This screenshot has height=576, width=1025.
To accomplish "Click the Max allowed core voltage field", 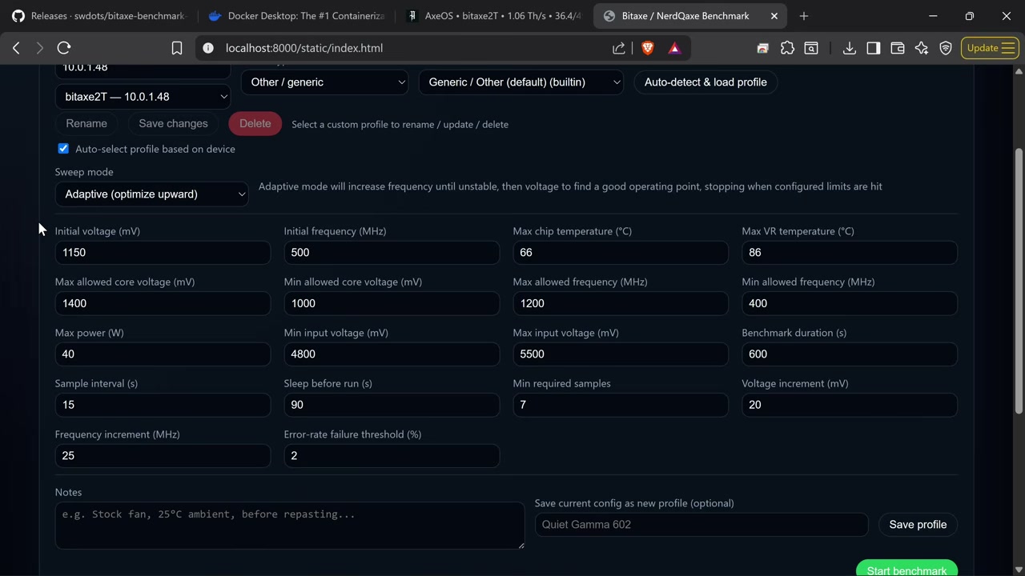I will pyautogui.click(x=163, y=303).
